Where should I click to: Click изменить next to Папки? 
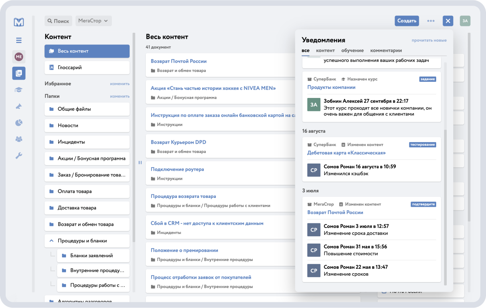coord(120,96)
